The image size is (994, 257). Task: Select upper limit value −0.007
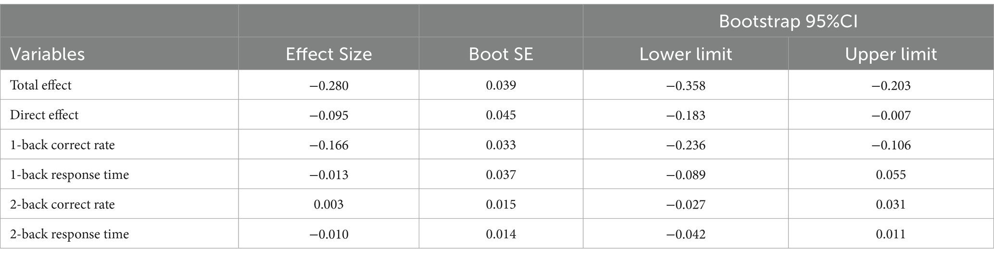(891, 115)
